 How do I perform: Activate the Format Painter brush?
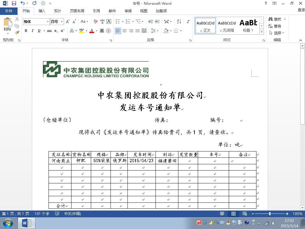click(17, 32)
